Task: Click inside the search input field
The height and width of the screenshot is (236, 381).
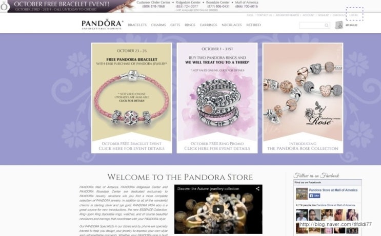Action: [312, 25]
